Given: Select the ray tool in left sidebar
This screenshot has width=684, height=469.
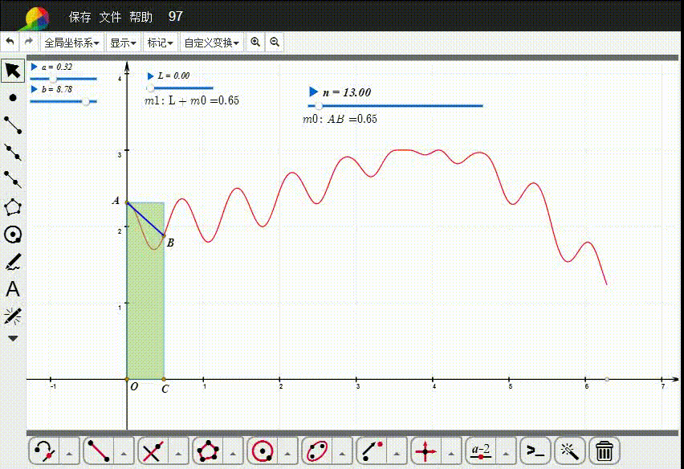Looking at the screenshot, I should pyautogui.click(x=13, y=179).
